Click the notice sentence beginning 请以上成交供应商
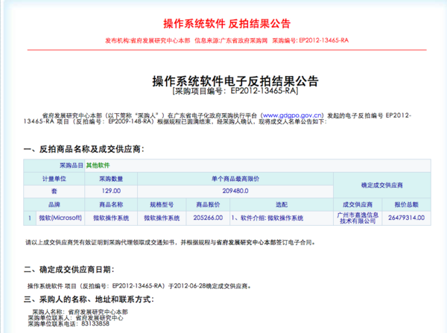This screenshot has width=447, height=333. [x=170, y=243]
